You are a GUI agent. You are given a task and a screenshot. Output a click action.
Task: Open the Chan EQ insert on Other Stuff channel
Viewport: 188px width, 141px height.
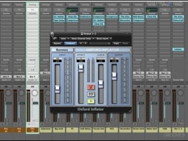pyautogui.click(x=151, y=17)
